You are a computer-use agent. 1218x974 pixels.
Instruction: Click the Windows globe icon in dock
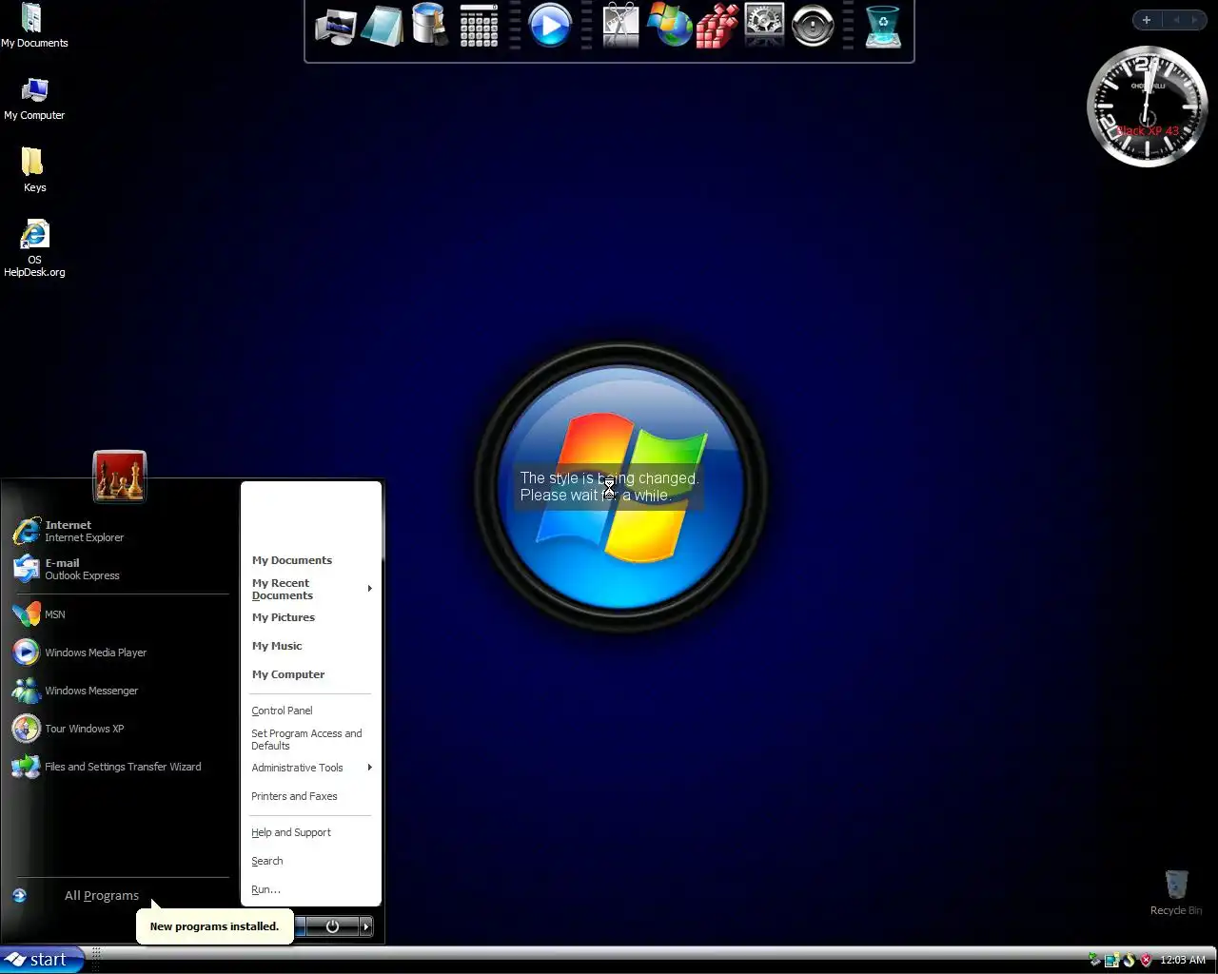pos(669,25)
